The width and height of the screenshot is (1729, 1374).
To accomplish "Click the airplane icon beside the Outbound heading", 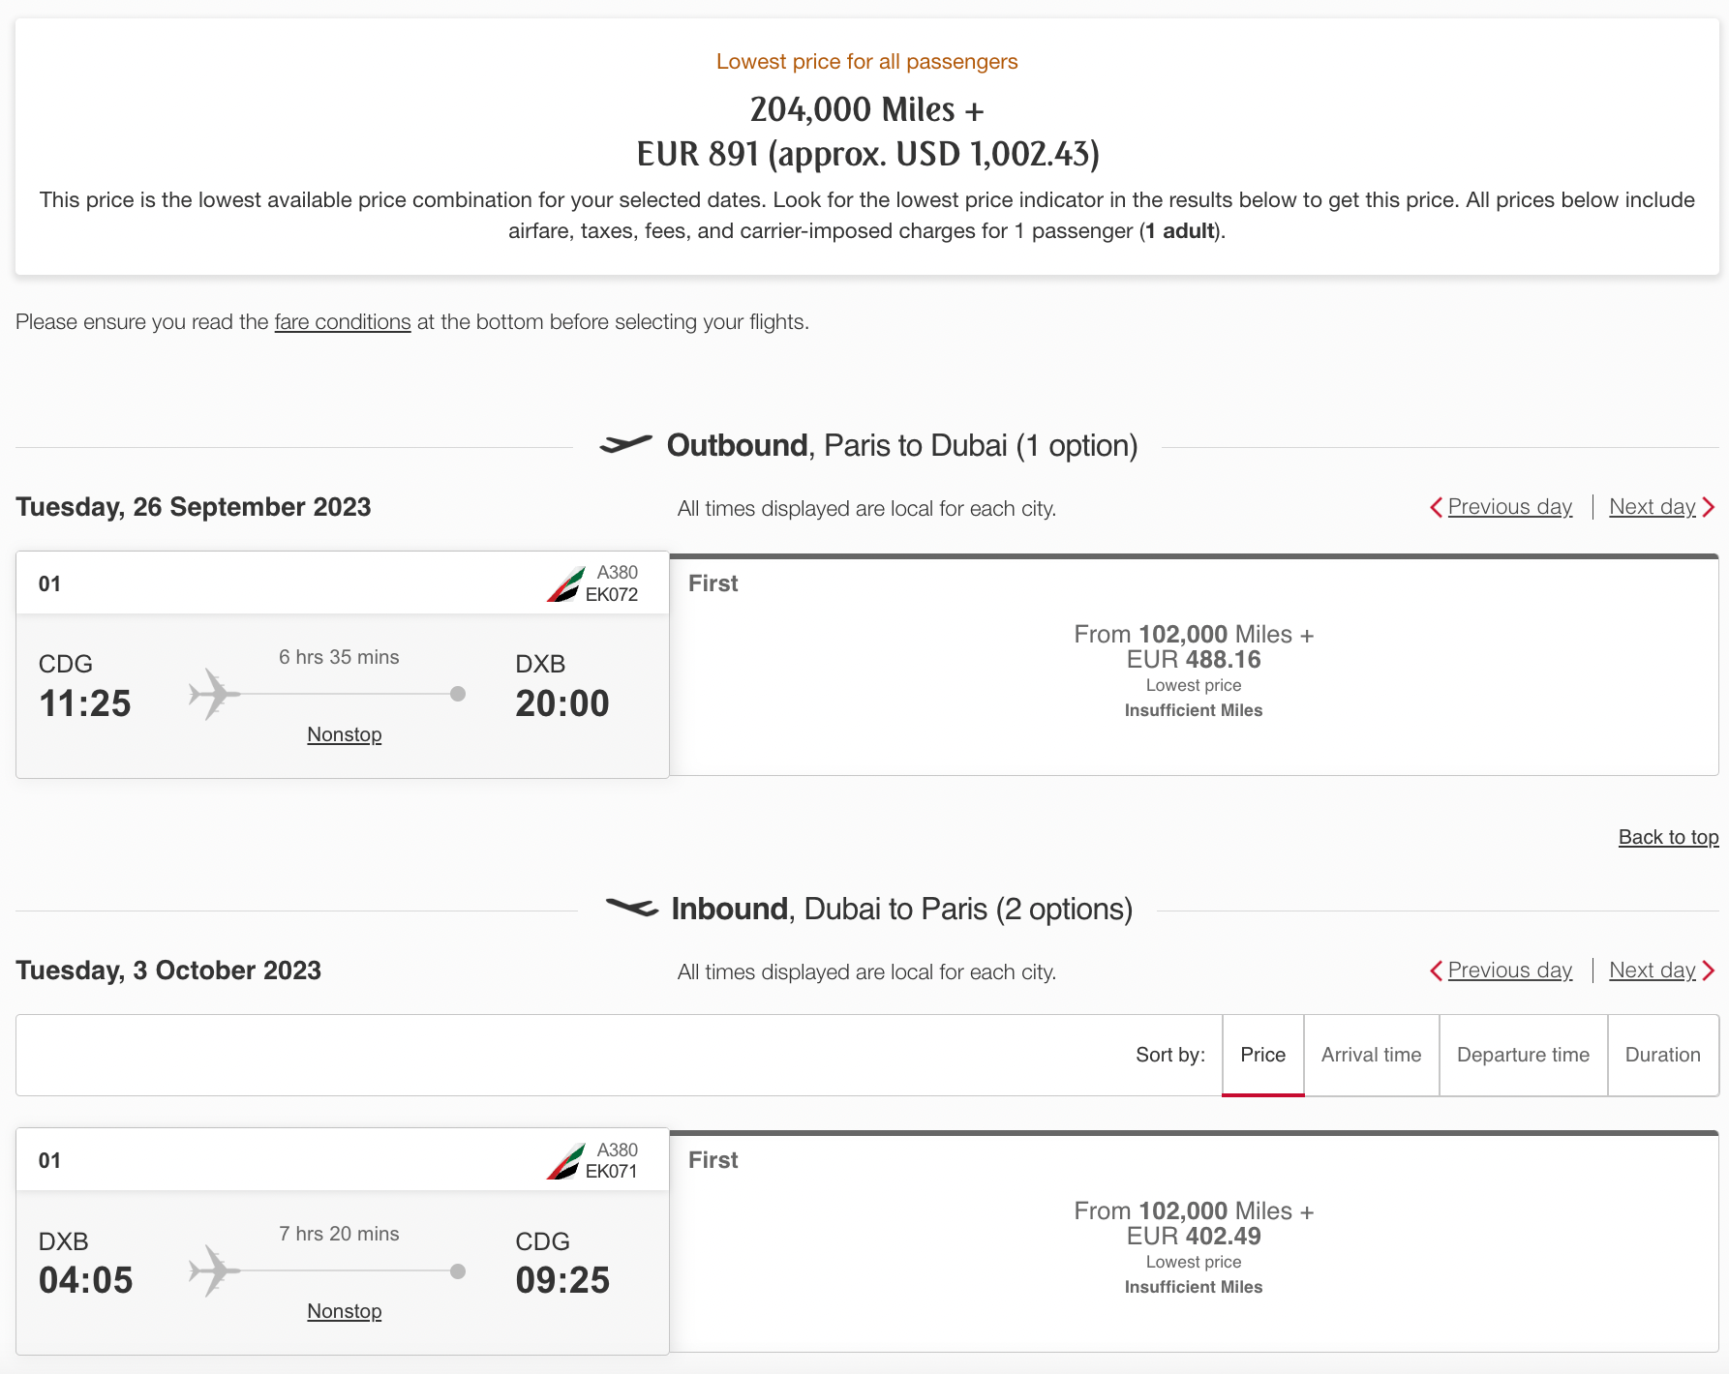I will coord(627,444).
